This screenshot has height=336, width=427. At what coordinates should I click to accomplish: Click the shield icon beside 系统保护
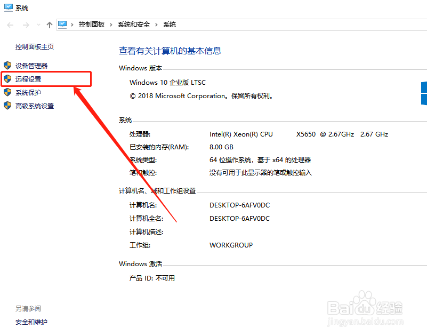click(x=7, y=92)
